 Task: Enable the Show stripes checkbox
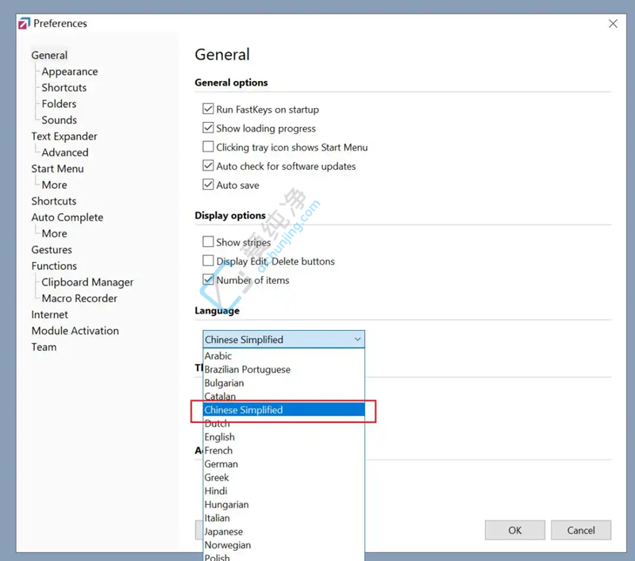208,242
